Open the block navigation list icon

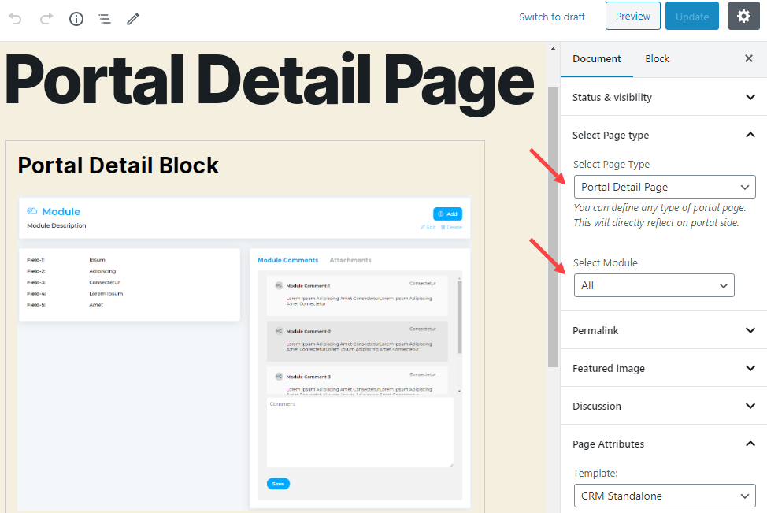[105, 18]
